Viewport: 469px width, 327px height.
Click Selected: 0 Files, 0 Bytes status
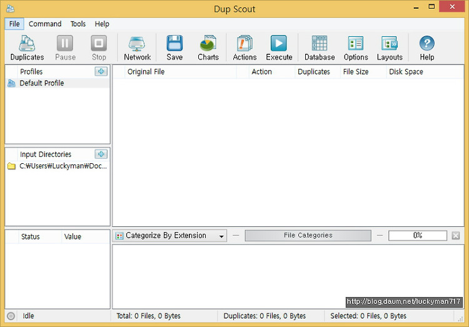368,316
